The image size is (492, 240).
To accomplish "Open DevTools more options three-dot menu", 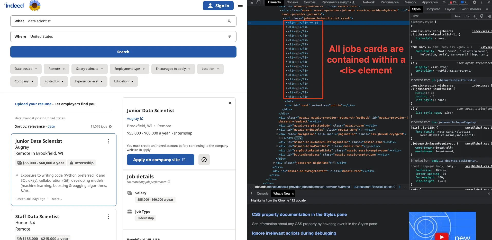I will click(482, 2).
